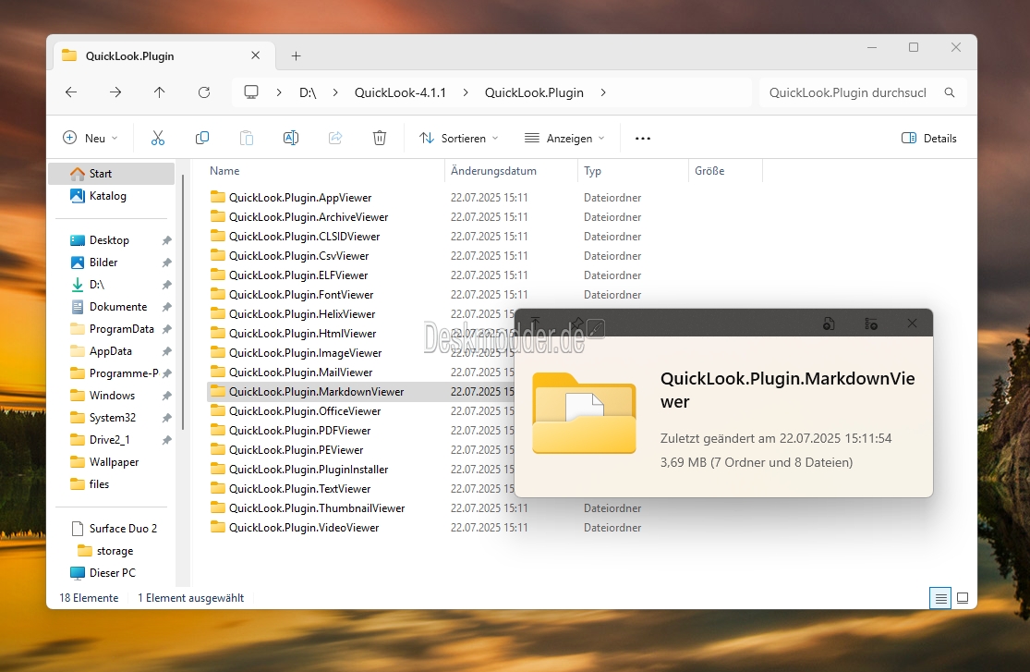Click stay-on-top arrow icon in QuickLook preview

[536, 323]
